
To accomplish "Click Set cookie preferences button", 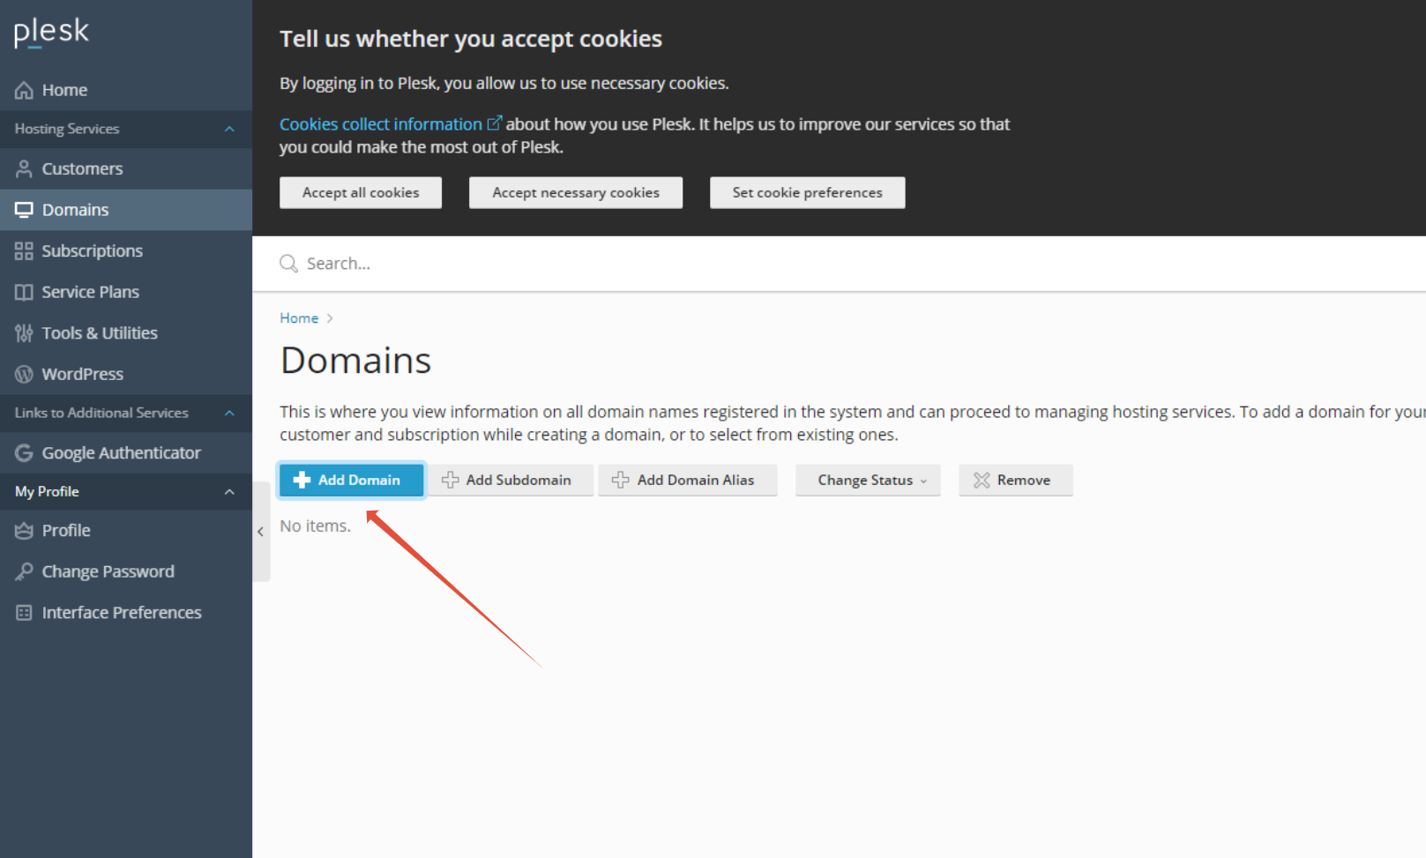I will (807, 192).
